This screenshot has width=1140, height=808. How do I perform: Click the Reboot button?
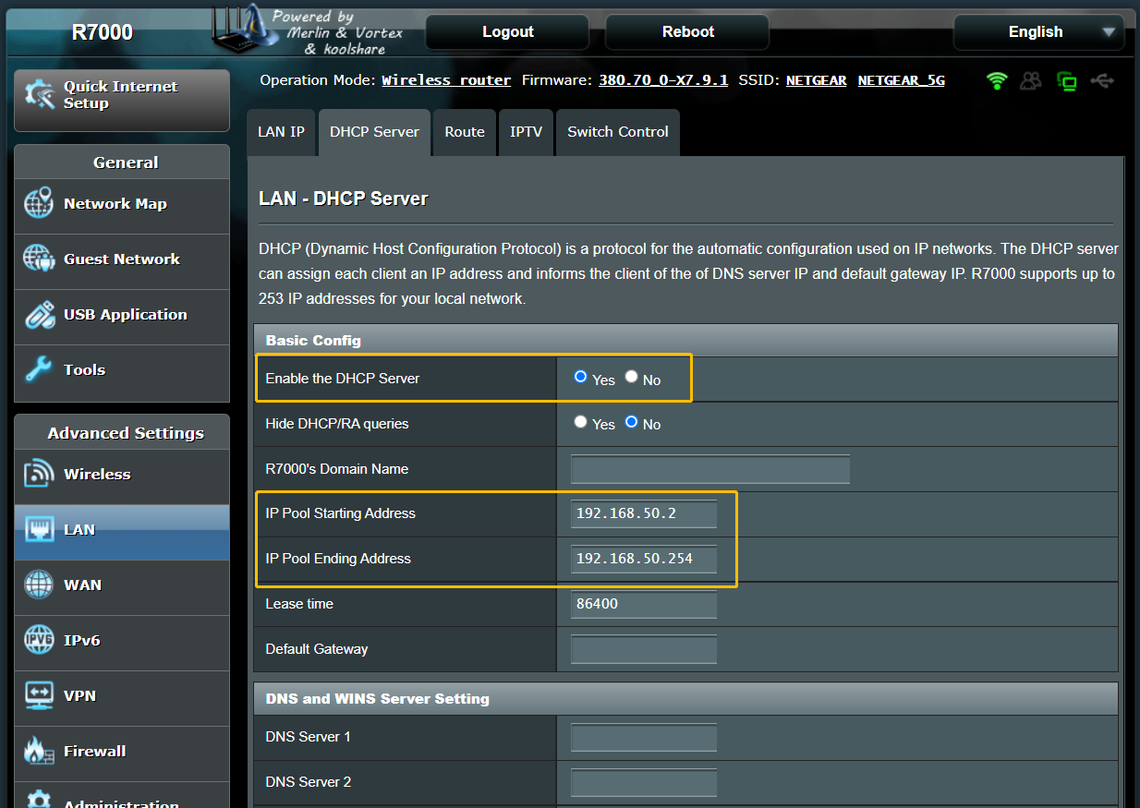[686, 31]
